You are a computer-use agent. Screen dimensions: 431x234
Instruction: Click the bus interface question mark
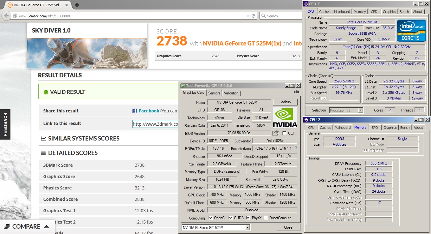coord(296,148)
